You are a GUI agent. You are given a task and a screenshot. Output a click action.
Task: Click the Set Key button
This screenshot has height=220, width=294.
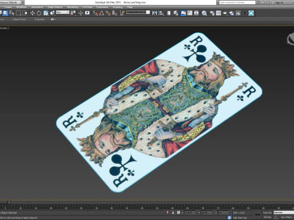pos(267,218)
